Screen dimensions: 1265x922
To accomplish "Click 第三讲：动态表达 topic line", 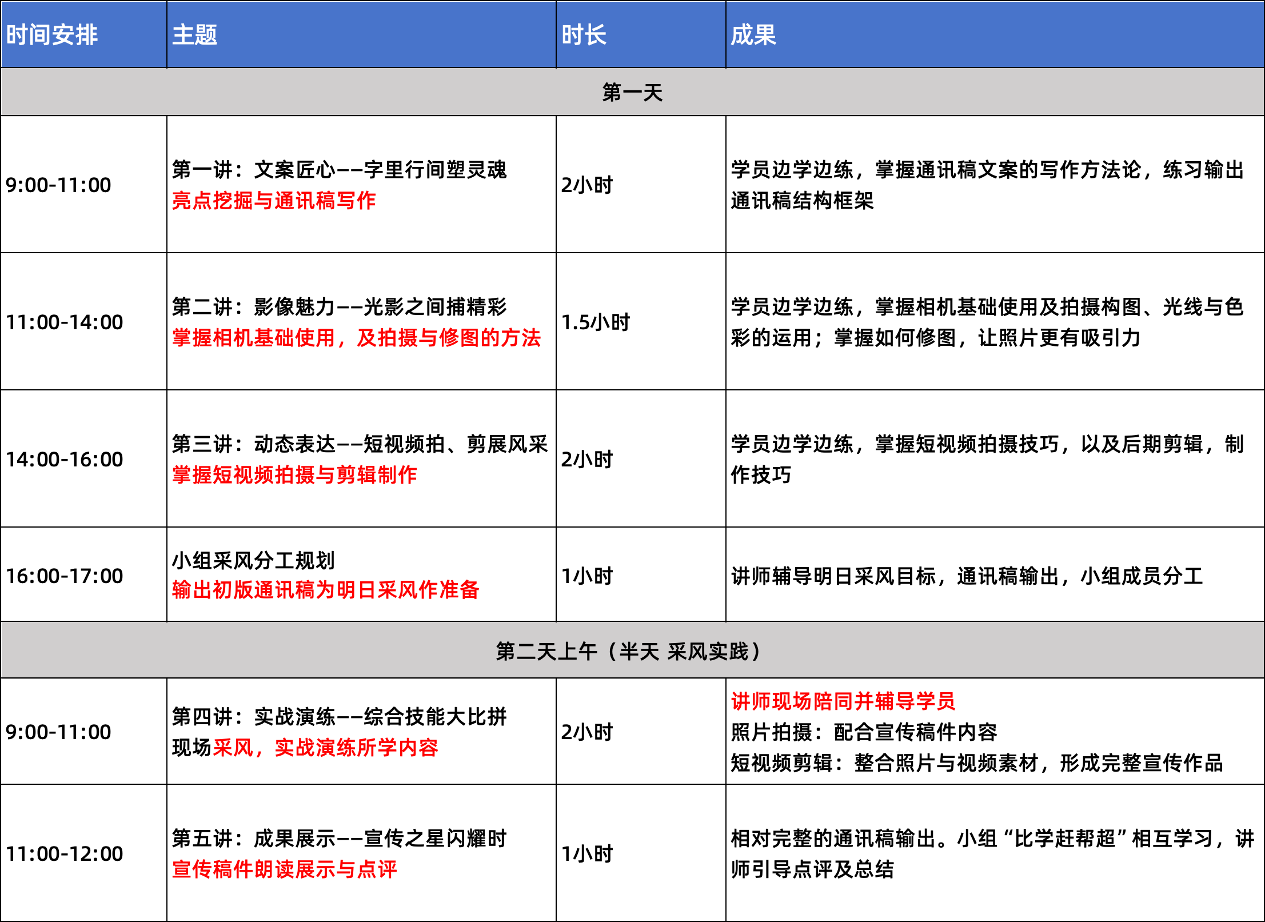I will [x=360, y=444].
